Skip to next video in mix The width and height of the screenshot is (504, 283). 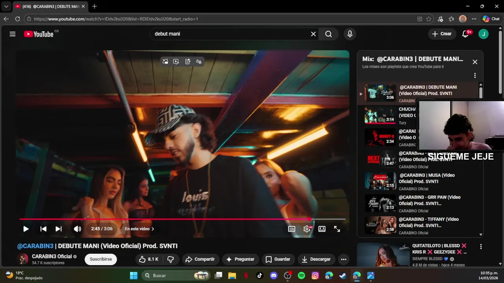point(59,229)
